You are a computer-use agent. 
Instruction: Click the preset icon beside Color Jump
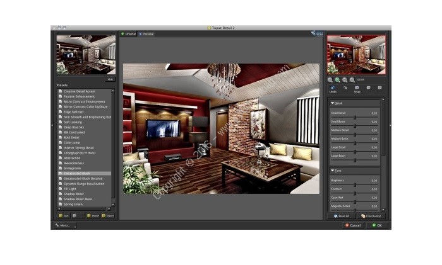(61, 142)
